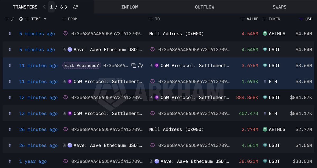This screenshot has width=317, height=168.
Task: Open the Null Address (0x000) link in the top row
Action: 176,33
